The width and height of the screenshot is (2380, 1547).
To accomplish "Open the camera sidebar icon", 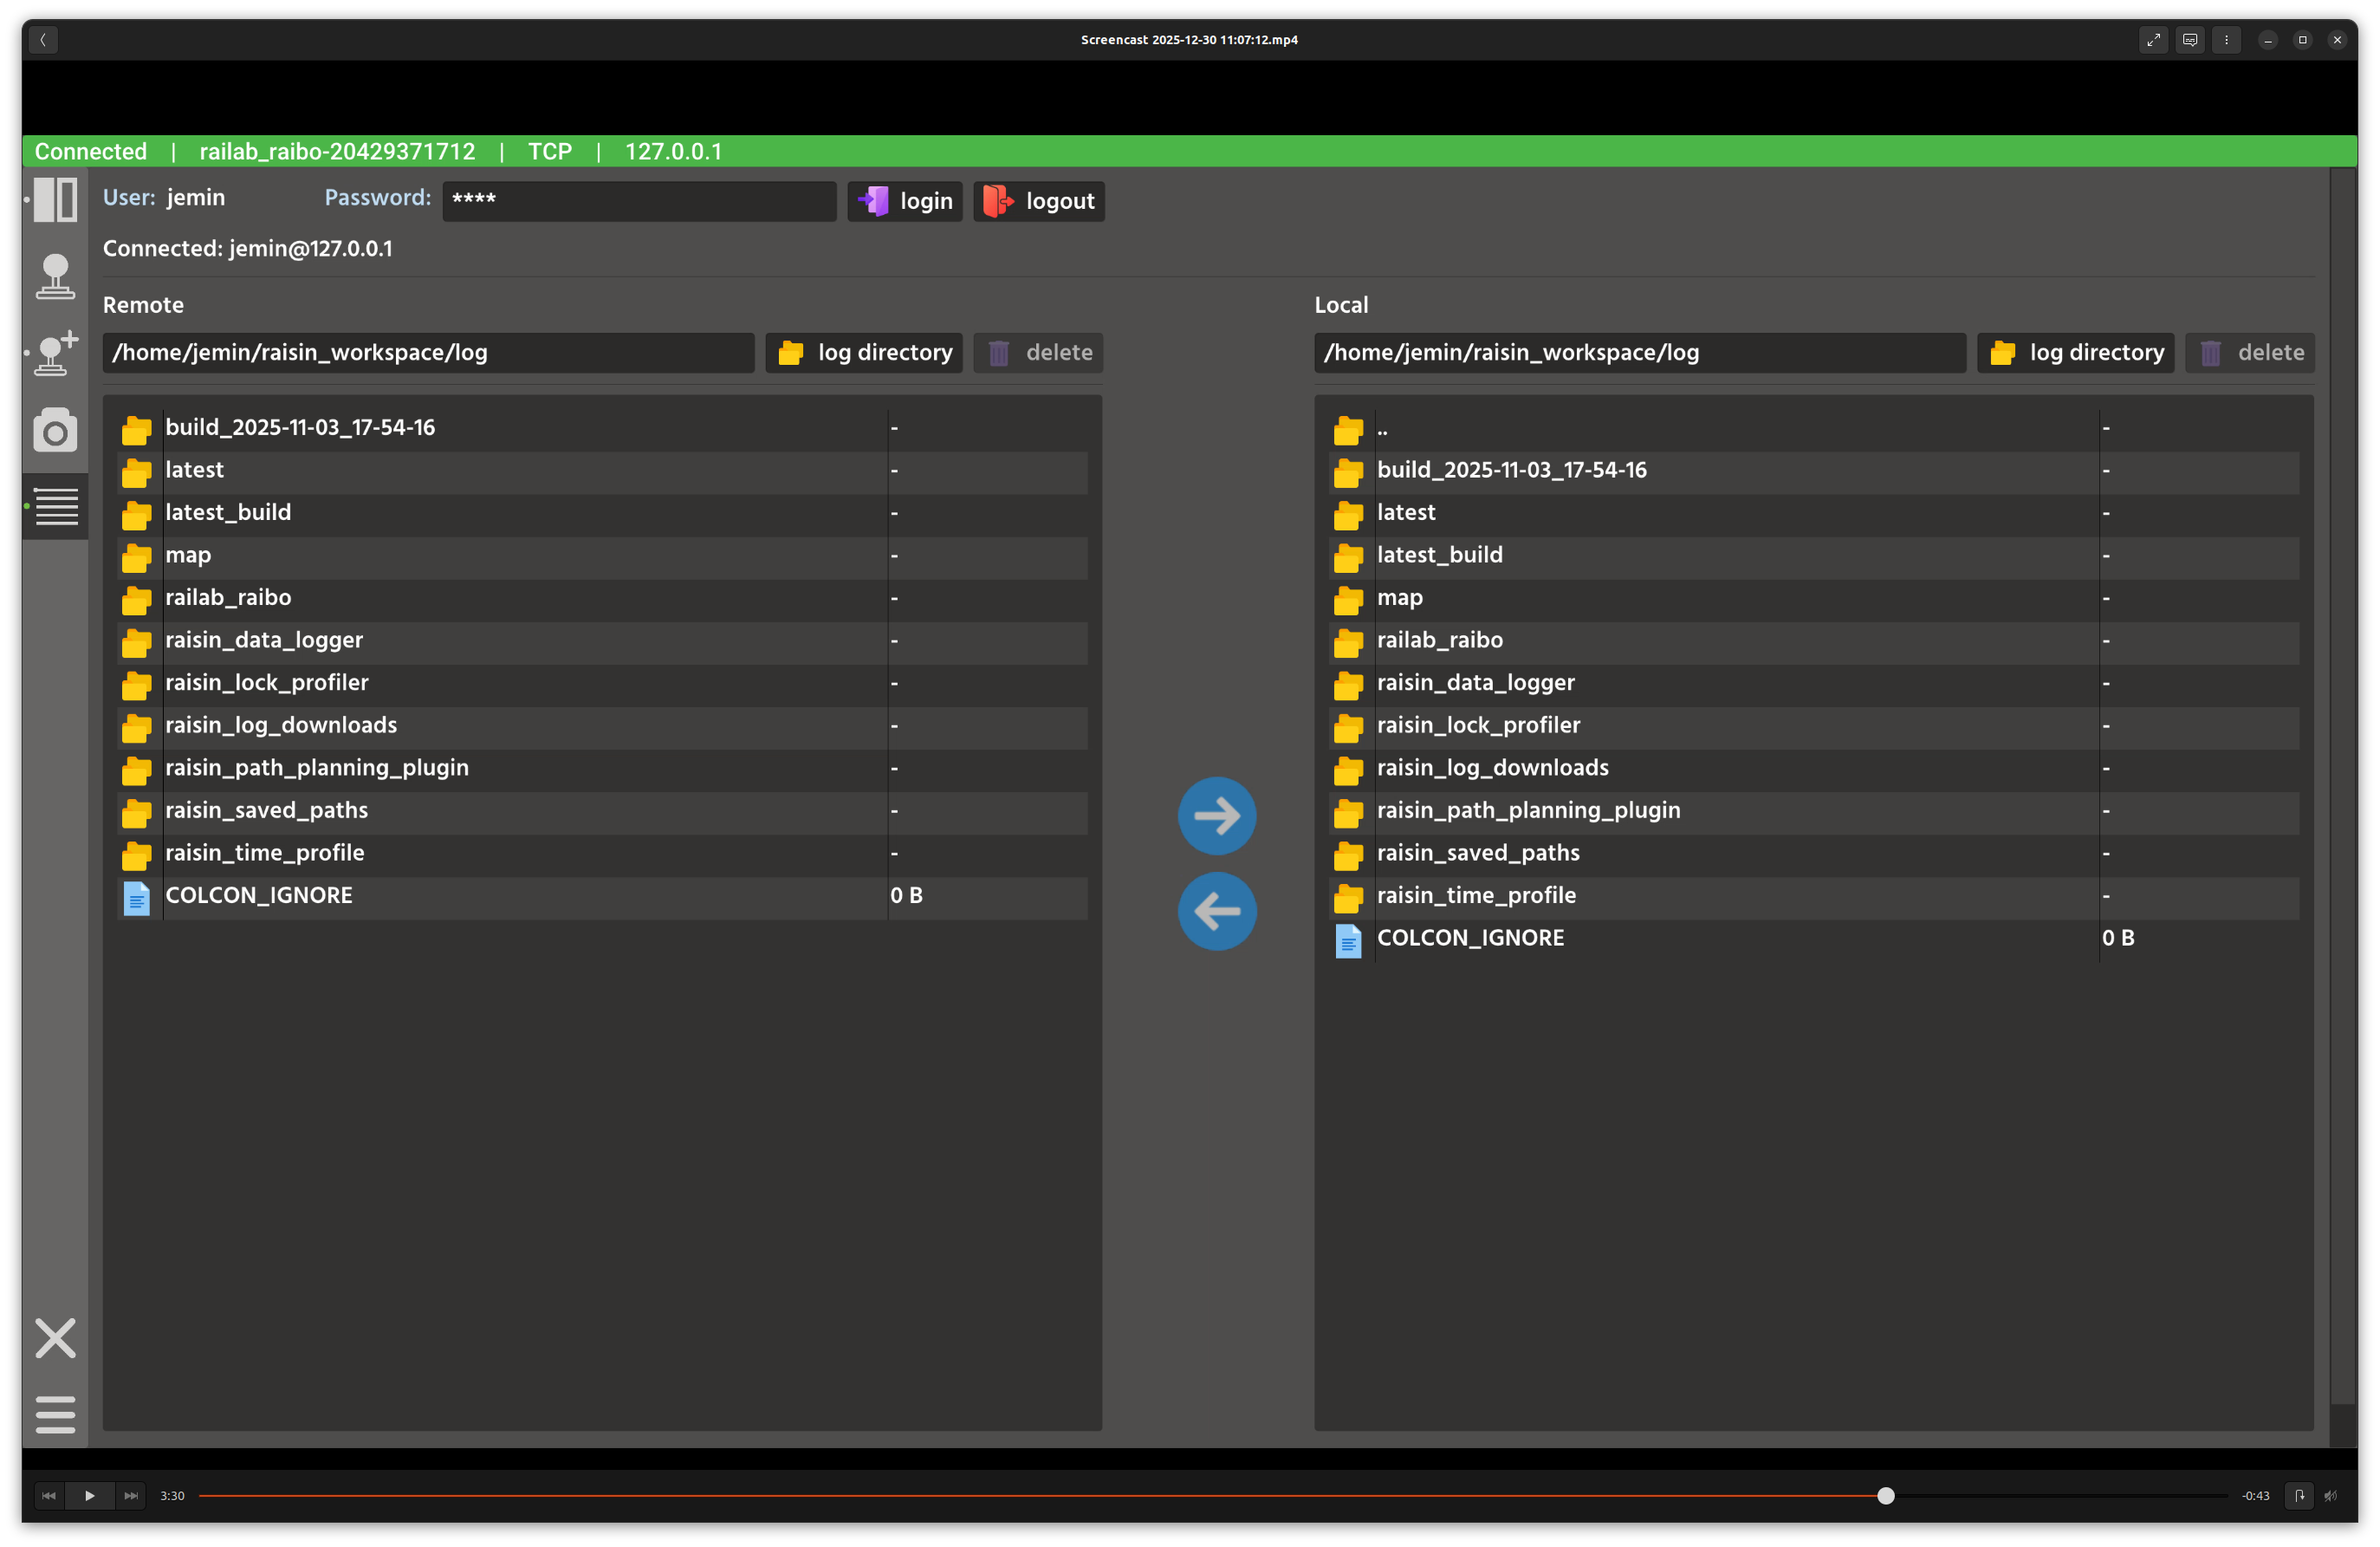I will click(x=55, y=430).
